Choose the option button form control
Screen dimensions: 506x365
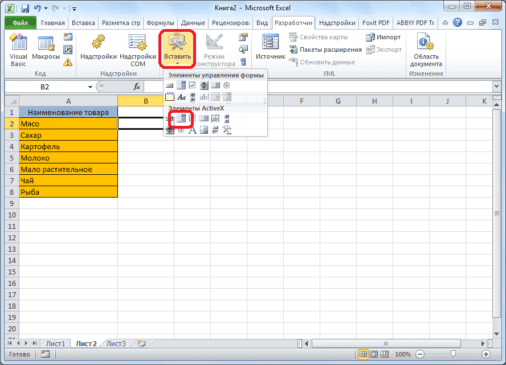click(227, 85)
